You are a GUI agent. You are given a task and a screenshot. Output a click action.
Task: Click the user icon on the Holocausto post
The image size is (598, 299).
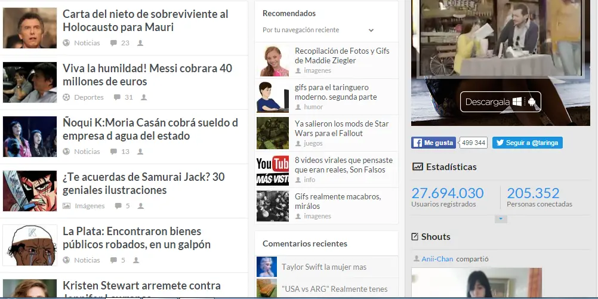click(140, 43)
